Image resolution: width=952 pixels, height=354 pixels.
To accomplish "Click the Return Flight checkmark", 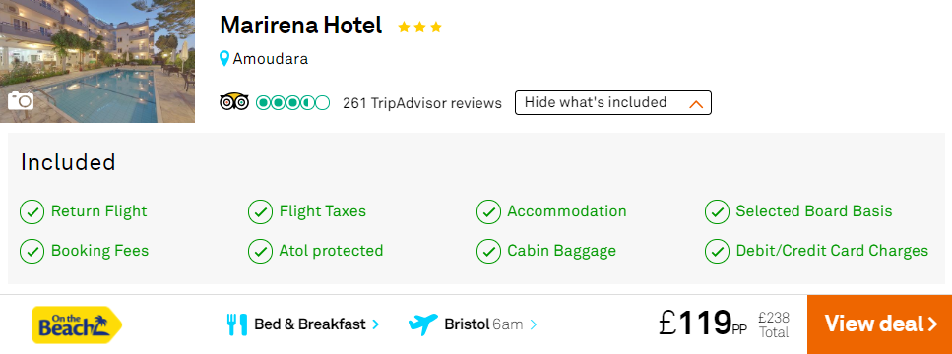I will (x=32, y=212).
